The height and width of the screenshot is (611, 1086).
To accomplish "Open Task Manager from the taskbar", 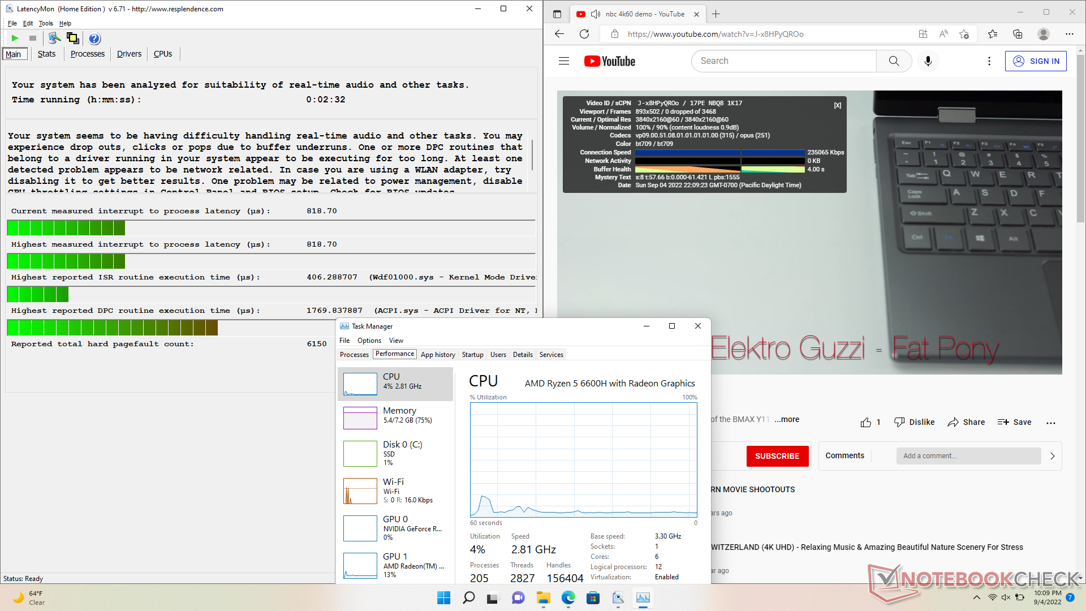I will pos(643,597).
